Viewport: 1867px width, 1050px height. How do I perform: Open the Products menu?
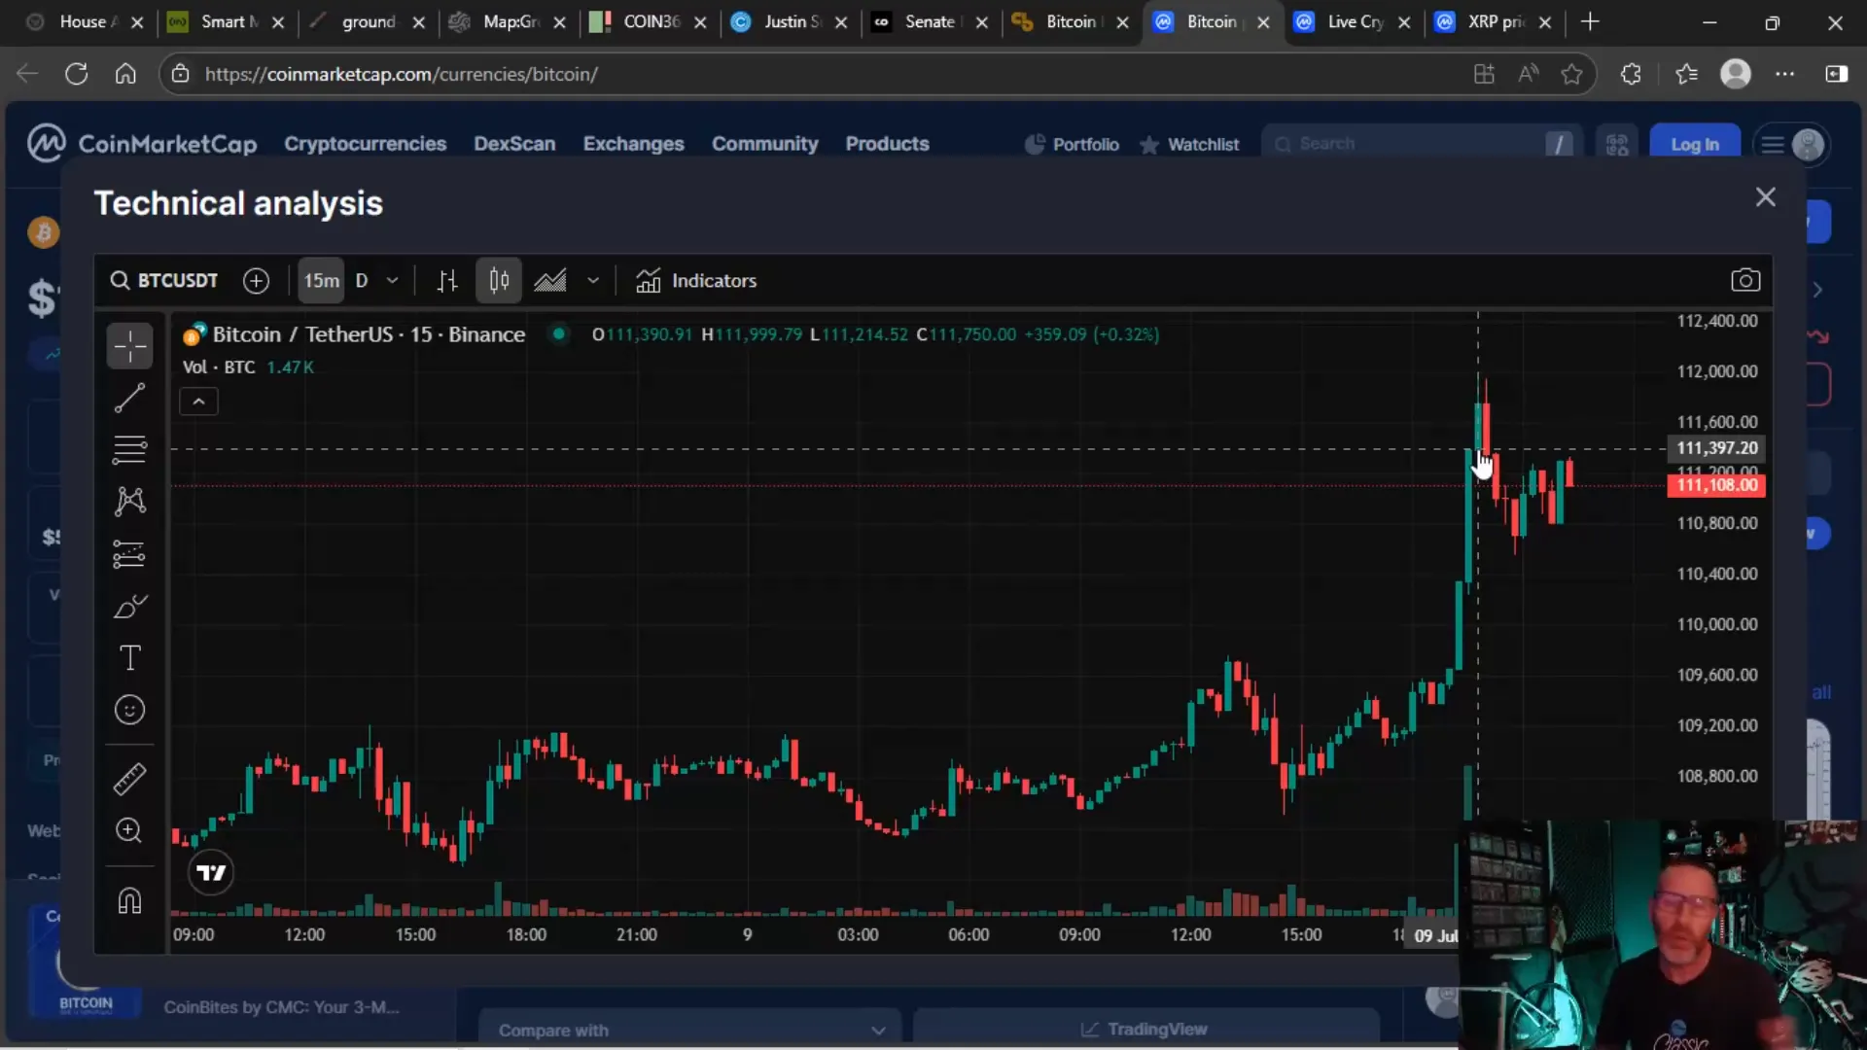(x=888, y=144)
